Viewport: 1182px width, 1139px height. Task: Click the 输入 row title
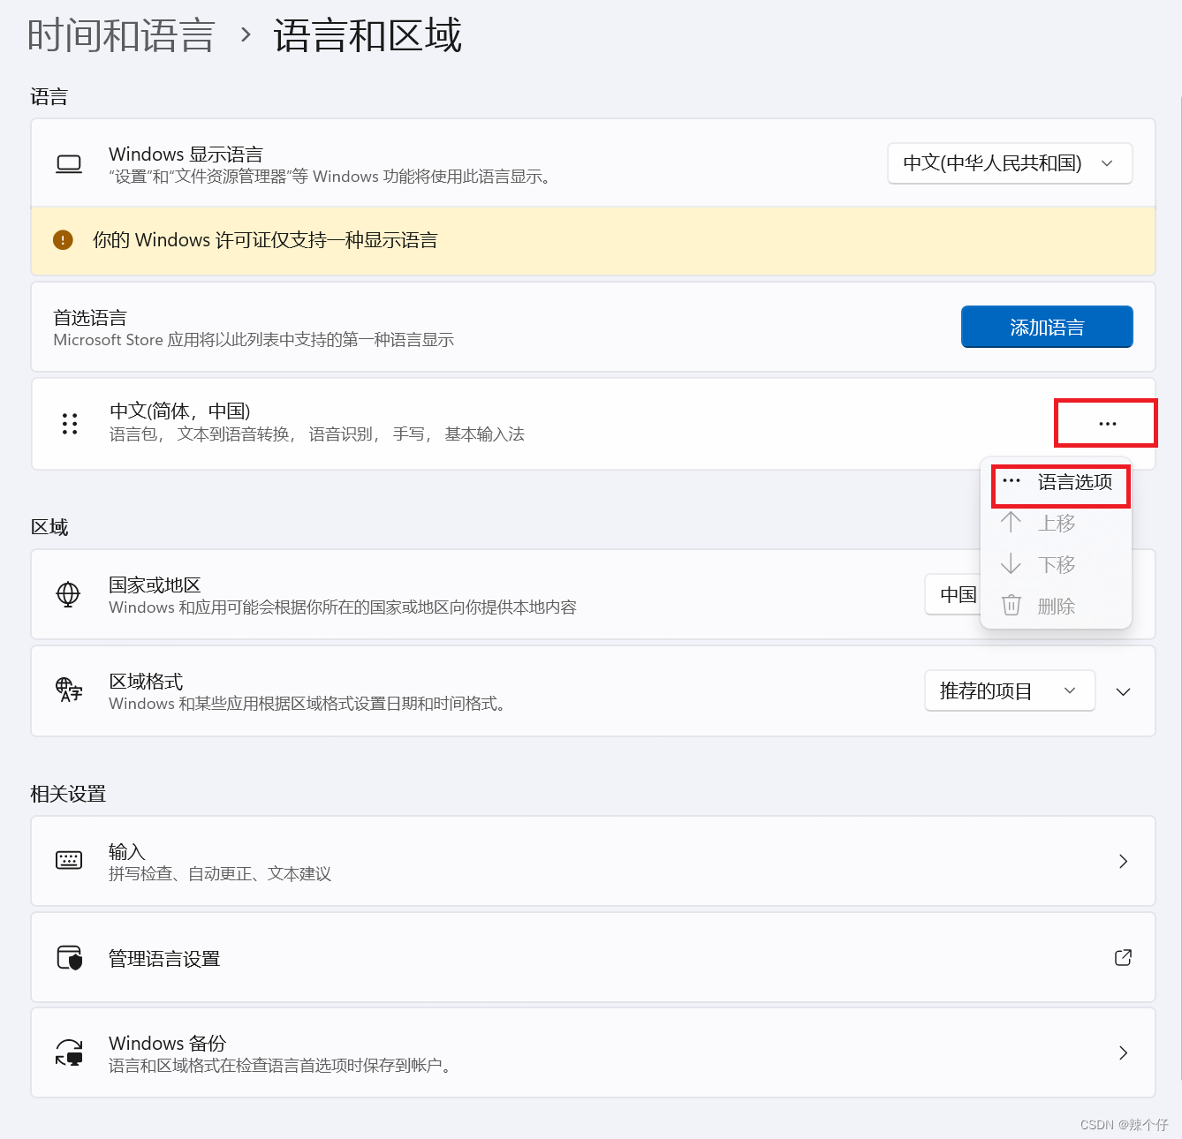point(127,851)
